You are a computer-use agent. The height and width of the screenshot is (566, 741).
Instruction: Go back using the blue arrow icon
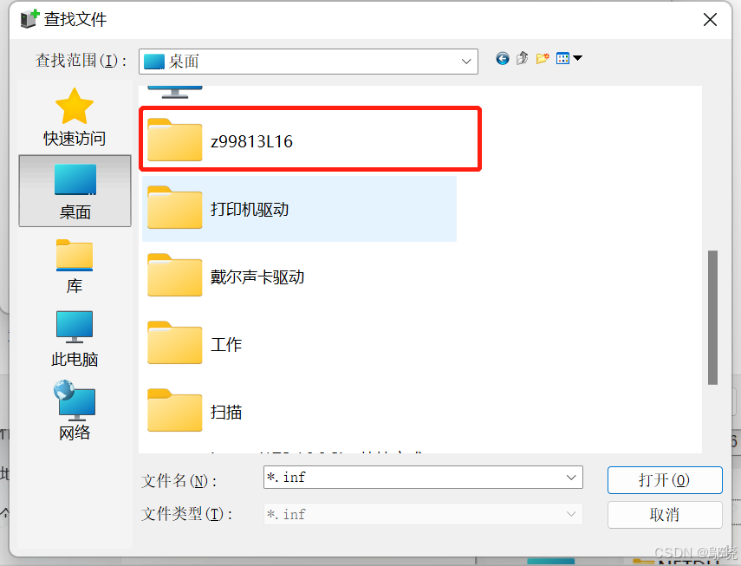(x=503, y=59)
